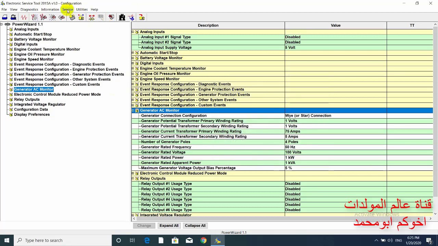Click the Configuration Data icon in left tree
Viewport: 438px width, 246px height.
[x=11, y=110]
